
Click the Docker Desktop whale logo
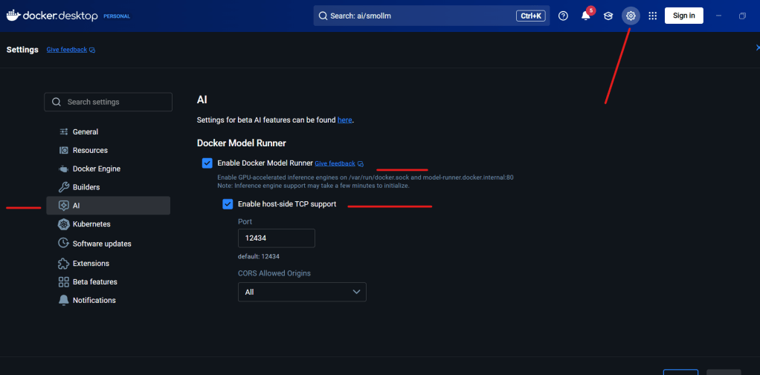14,16
